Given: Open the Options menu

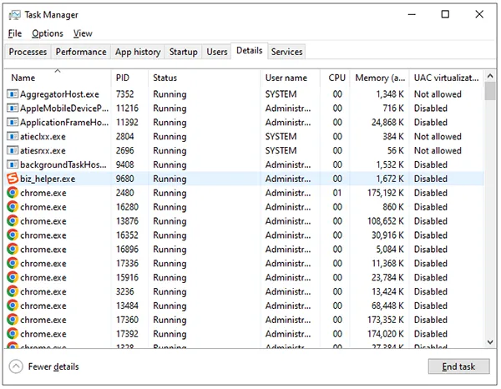Looking at the screenshot, I should [48, 33].
